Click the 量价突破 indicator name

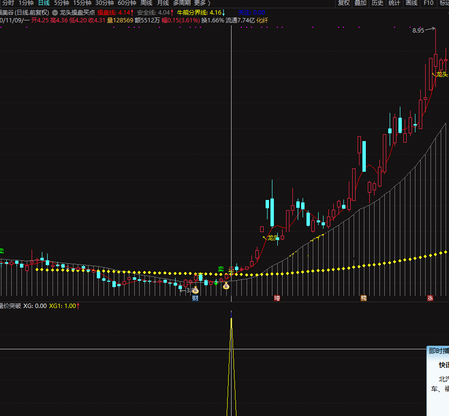tap(10, 306)
